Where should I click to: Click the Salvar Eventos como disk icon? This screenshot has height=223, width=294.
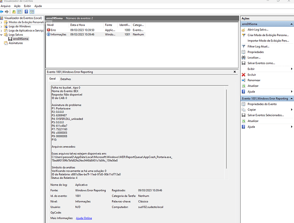244,63
